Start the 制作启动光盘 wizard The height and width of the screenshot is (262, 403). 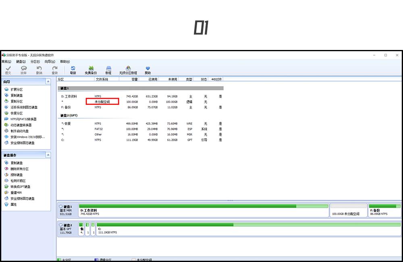click(x=17, y=131)
